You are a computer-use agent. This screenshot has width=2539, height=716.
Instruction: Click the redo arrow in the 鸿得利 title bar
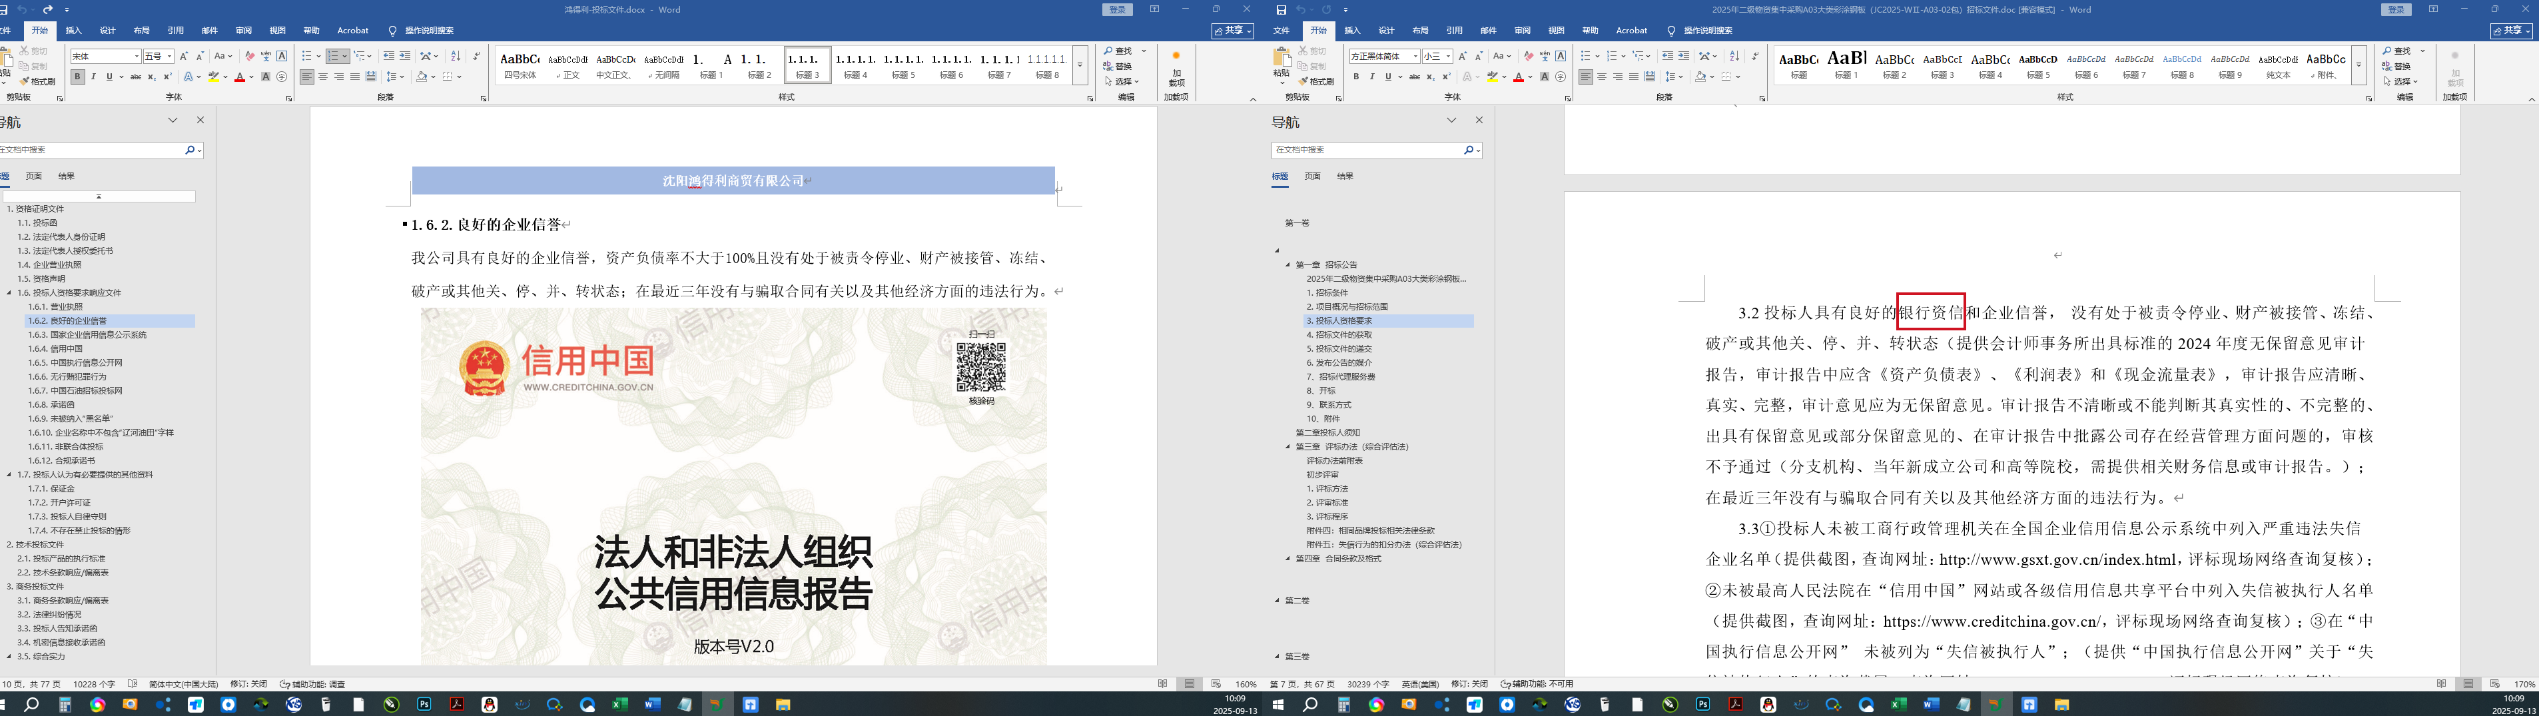49,10
